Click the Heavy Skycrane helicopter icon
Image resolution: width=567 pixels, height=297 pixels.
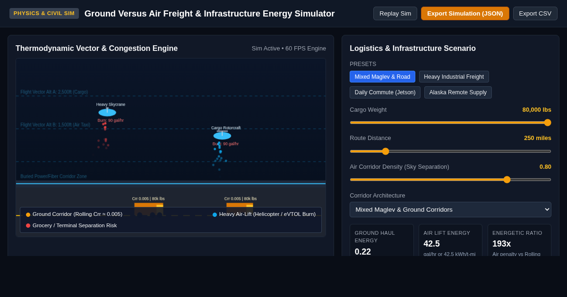point(107,112)
